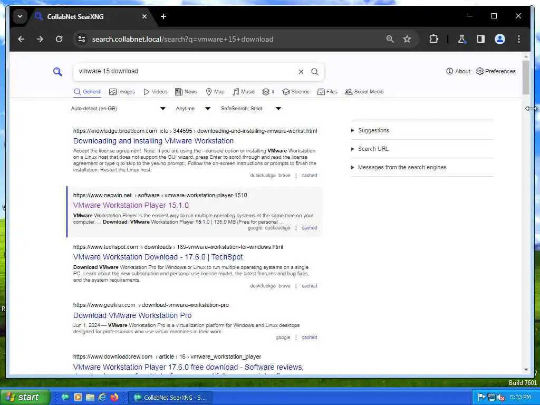
Task: Bookmark this page with the star icon
Action: click(407, 39)
